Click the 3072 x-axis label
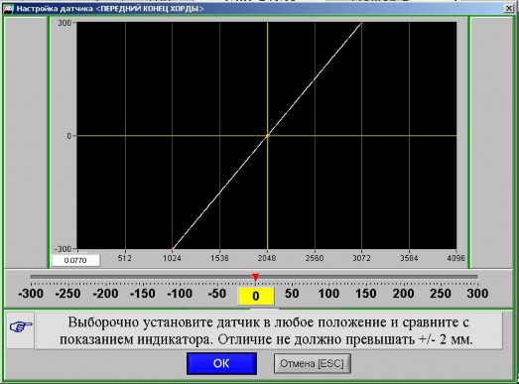Screen dimensions: 519x384 [x=362, y=258]
